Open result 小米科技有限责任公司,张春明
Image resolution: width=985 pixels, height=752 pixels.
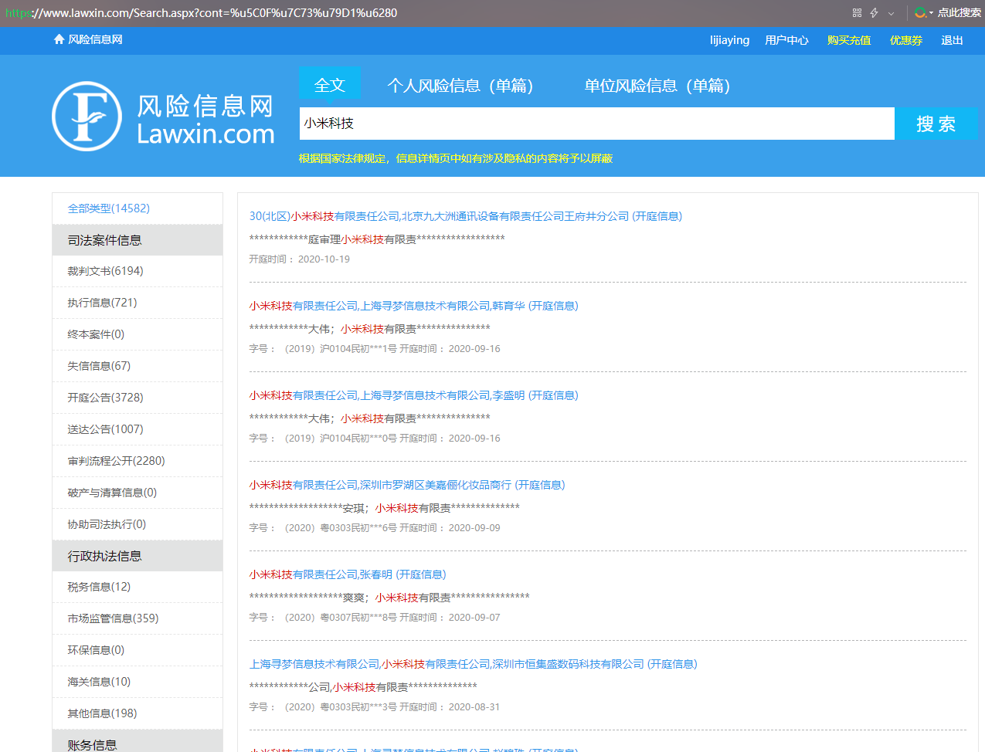pos(347,574)
